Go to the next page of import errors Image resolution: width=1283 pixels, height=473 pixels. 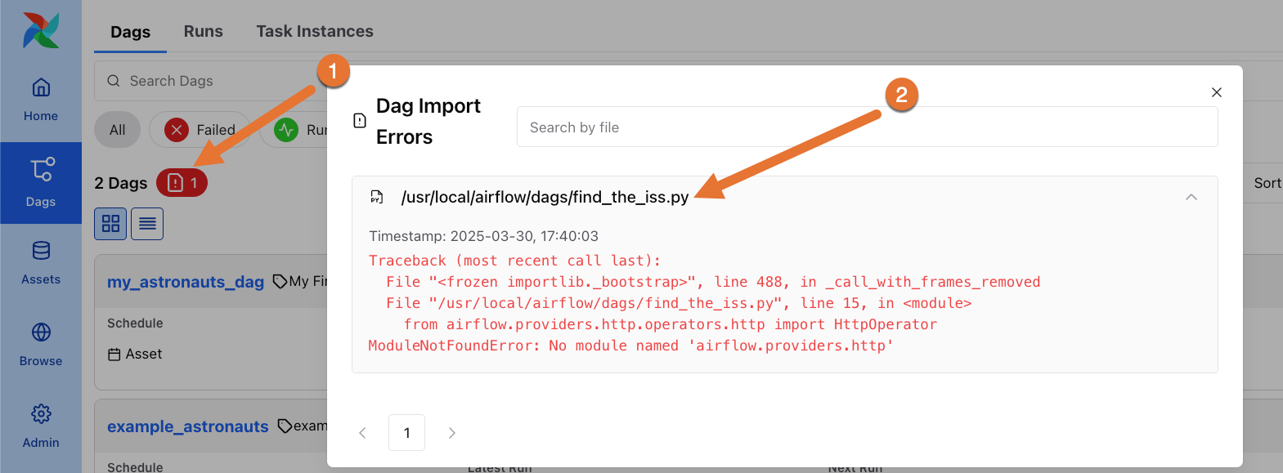tap(451, 432)
